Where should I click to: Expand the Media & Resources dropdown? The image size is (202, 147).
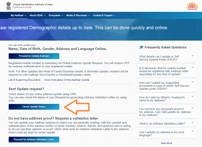78,15
